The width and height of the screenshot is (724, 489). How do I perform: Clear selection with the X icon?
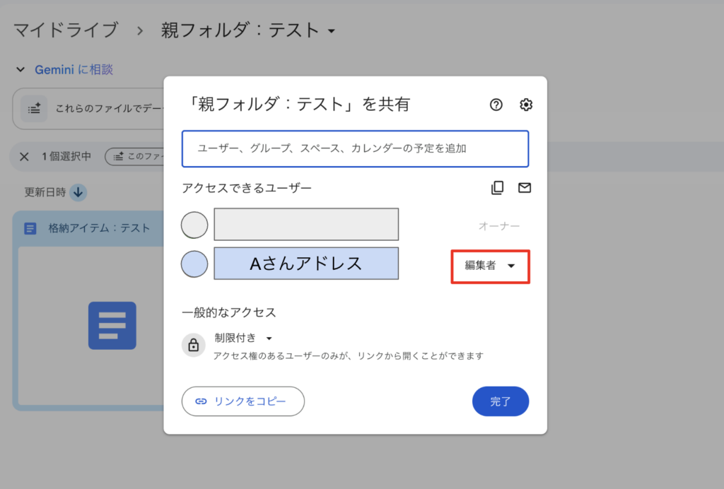click(24, 157)
